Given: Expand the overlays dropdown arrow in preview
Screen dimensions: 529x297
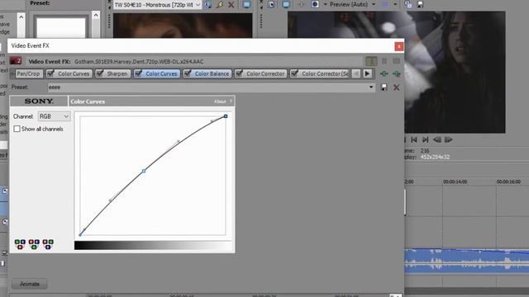Looking at the screenshot, I should pos(395,4).
